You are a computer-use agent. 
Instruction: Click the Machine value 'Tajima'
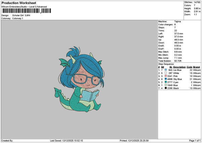point(177,22)
